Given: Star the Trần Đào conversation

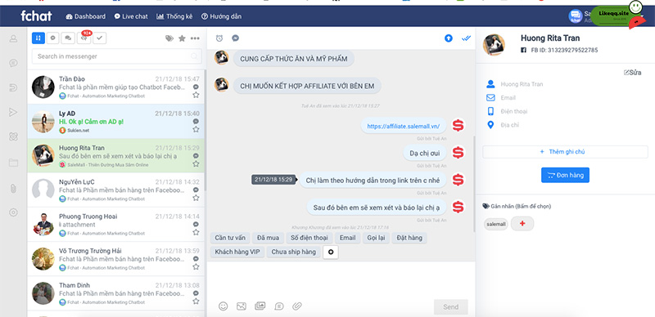Looking at the screenshot, I should (x=196, y=95).
